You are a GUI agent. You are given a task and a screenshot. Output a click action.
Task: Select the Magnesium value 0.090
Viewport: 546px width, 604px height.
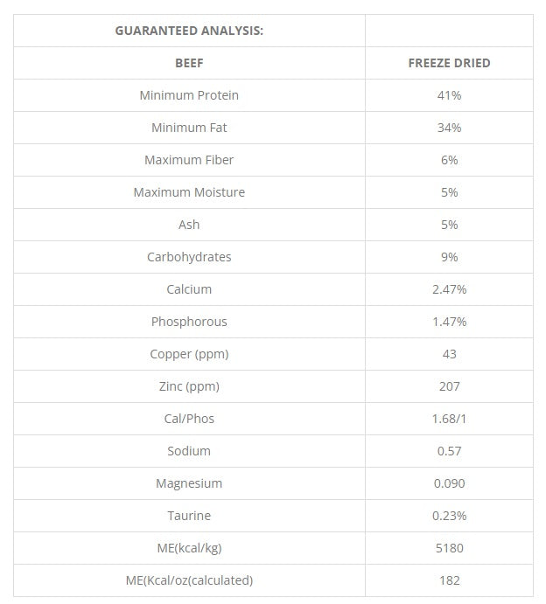pyautogui.click(x=449, y=483)
